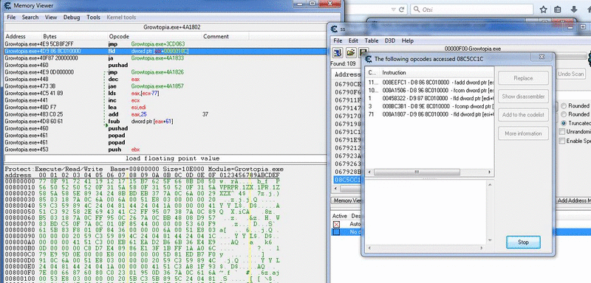
Task: Click the Cheat Engine icon in opcodes dialog title
Action: (368, 59)
